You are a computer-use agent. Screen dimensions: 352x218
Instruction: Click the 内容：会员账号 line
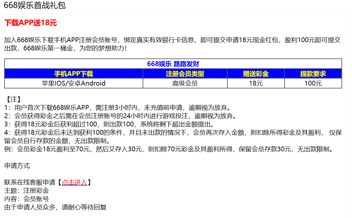tap(27, 199)
